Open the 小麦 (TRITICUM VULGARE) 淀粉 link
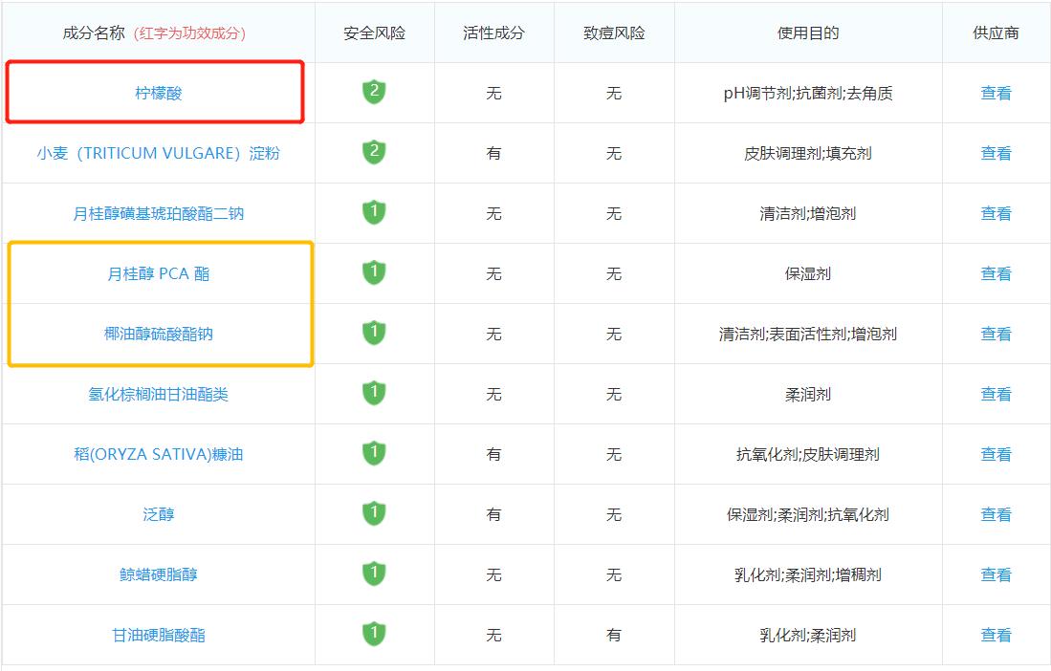The height and width of the screenshot is (671, 1051). click(158, 153)
